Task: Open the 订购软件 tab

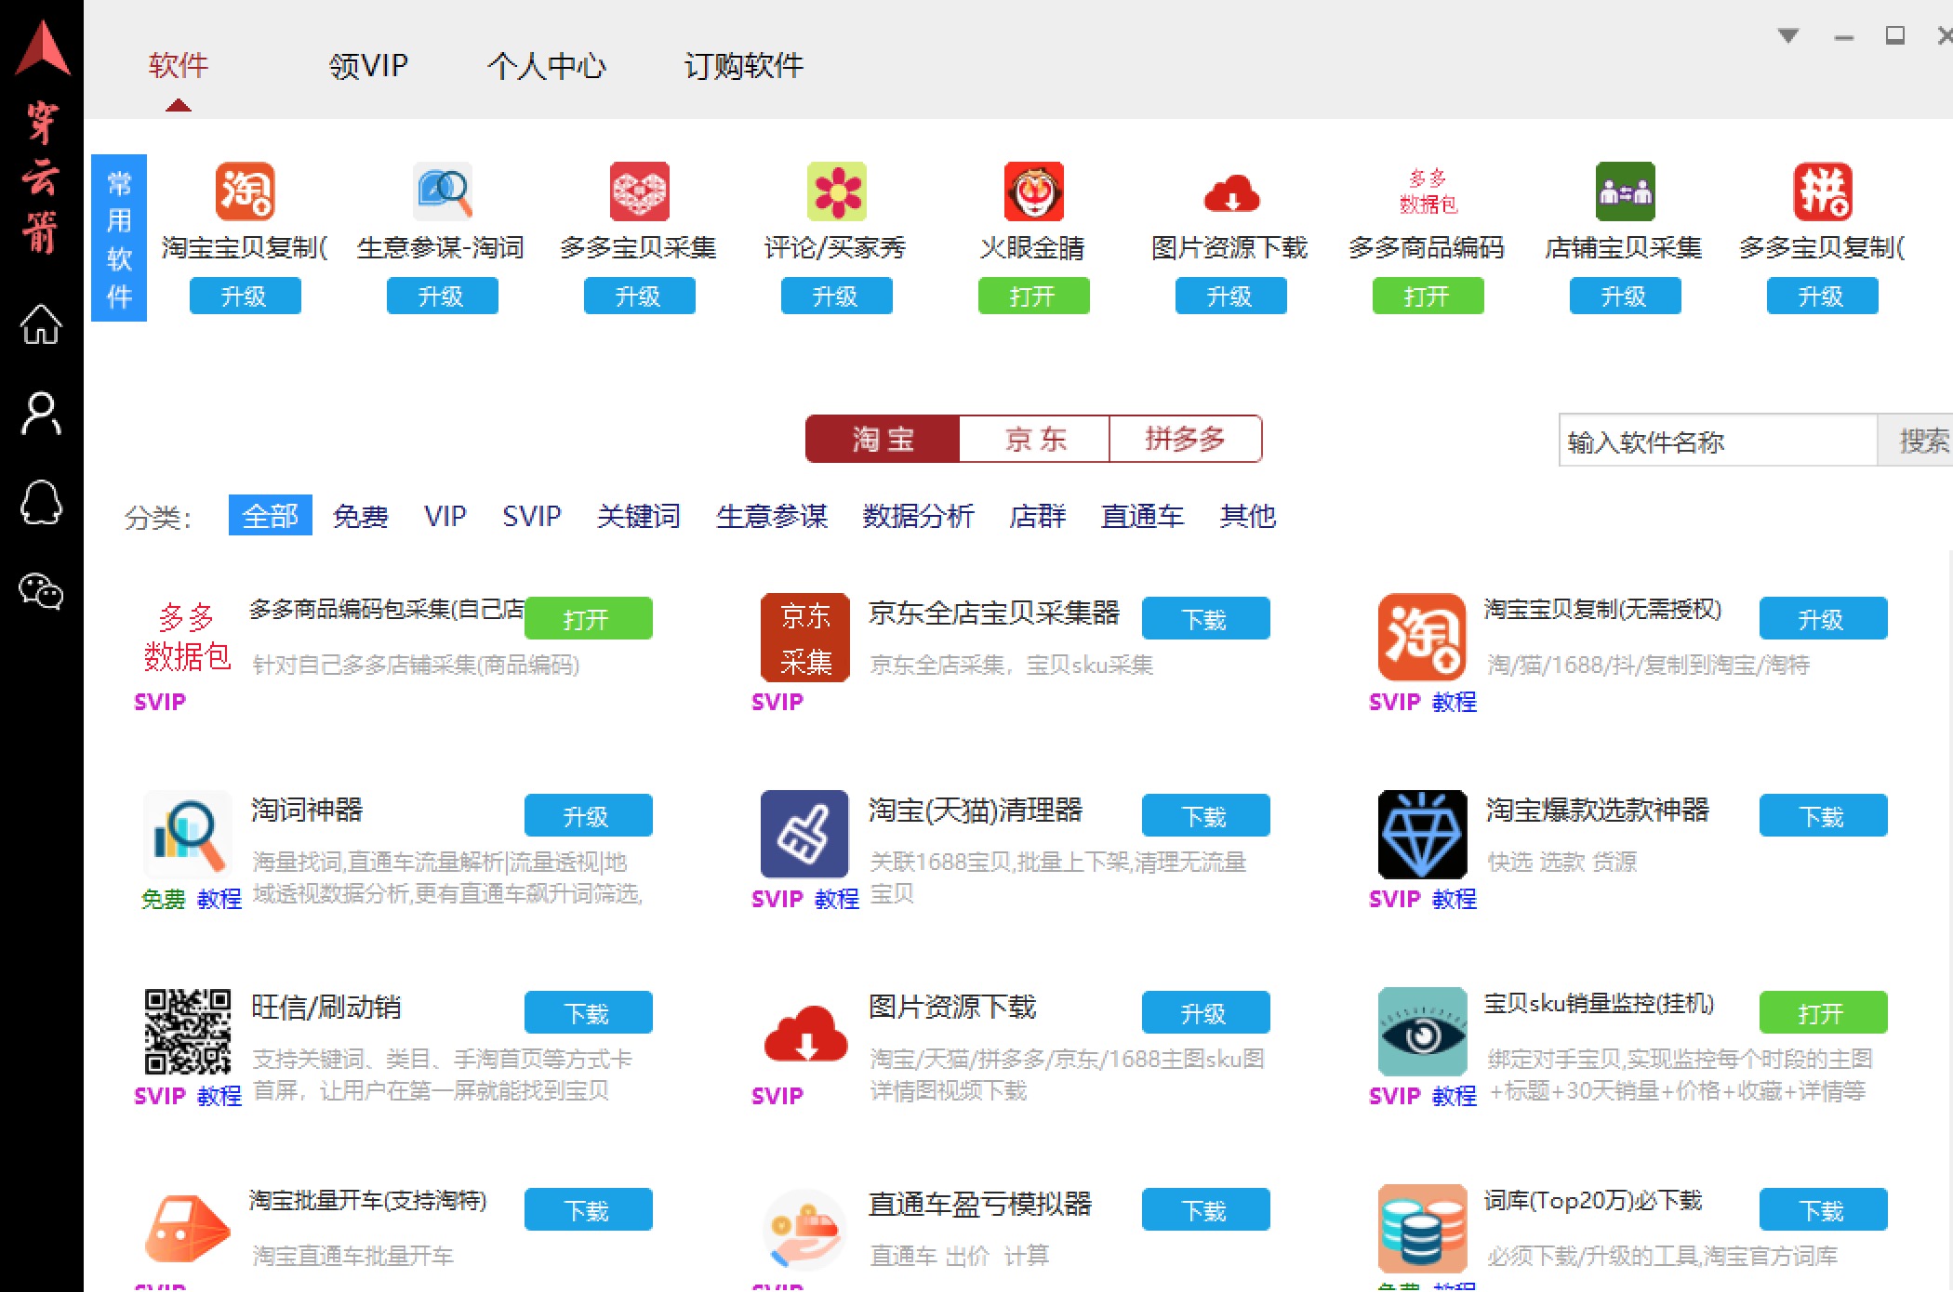Action: point(744,65)
